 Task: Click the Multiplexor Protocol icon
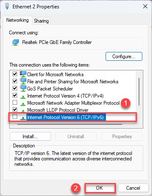[x=23, y=103]
